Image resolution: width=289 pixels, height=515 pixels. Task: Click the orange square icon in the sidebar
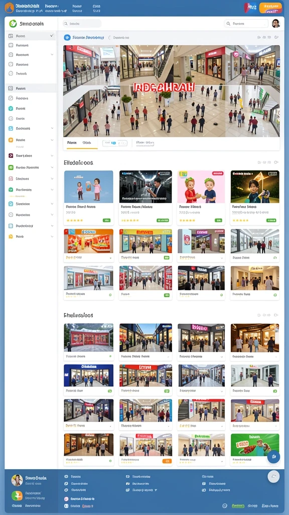pyautogui.click(x=11, y=140)
